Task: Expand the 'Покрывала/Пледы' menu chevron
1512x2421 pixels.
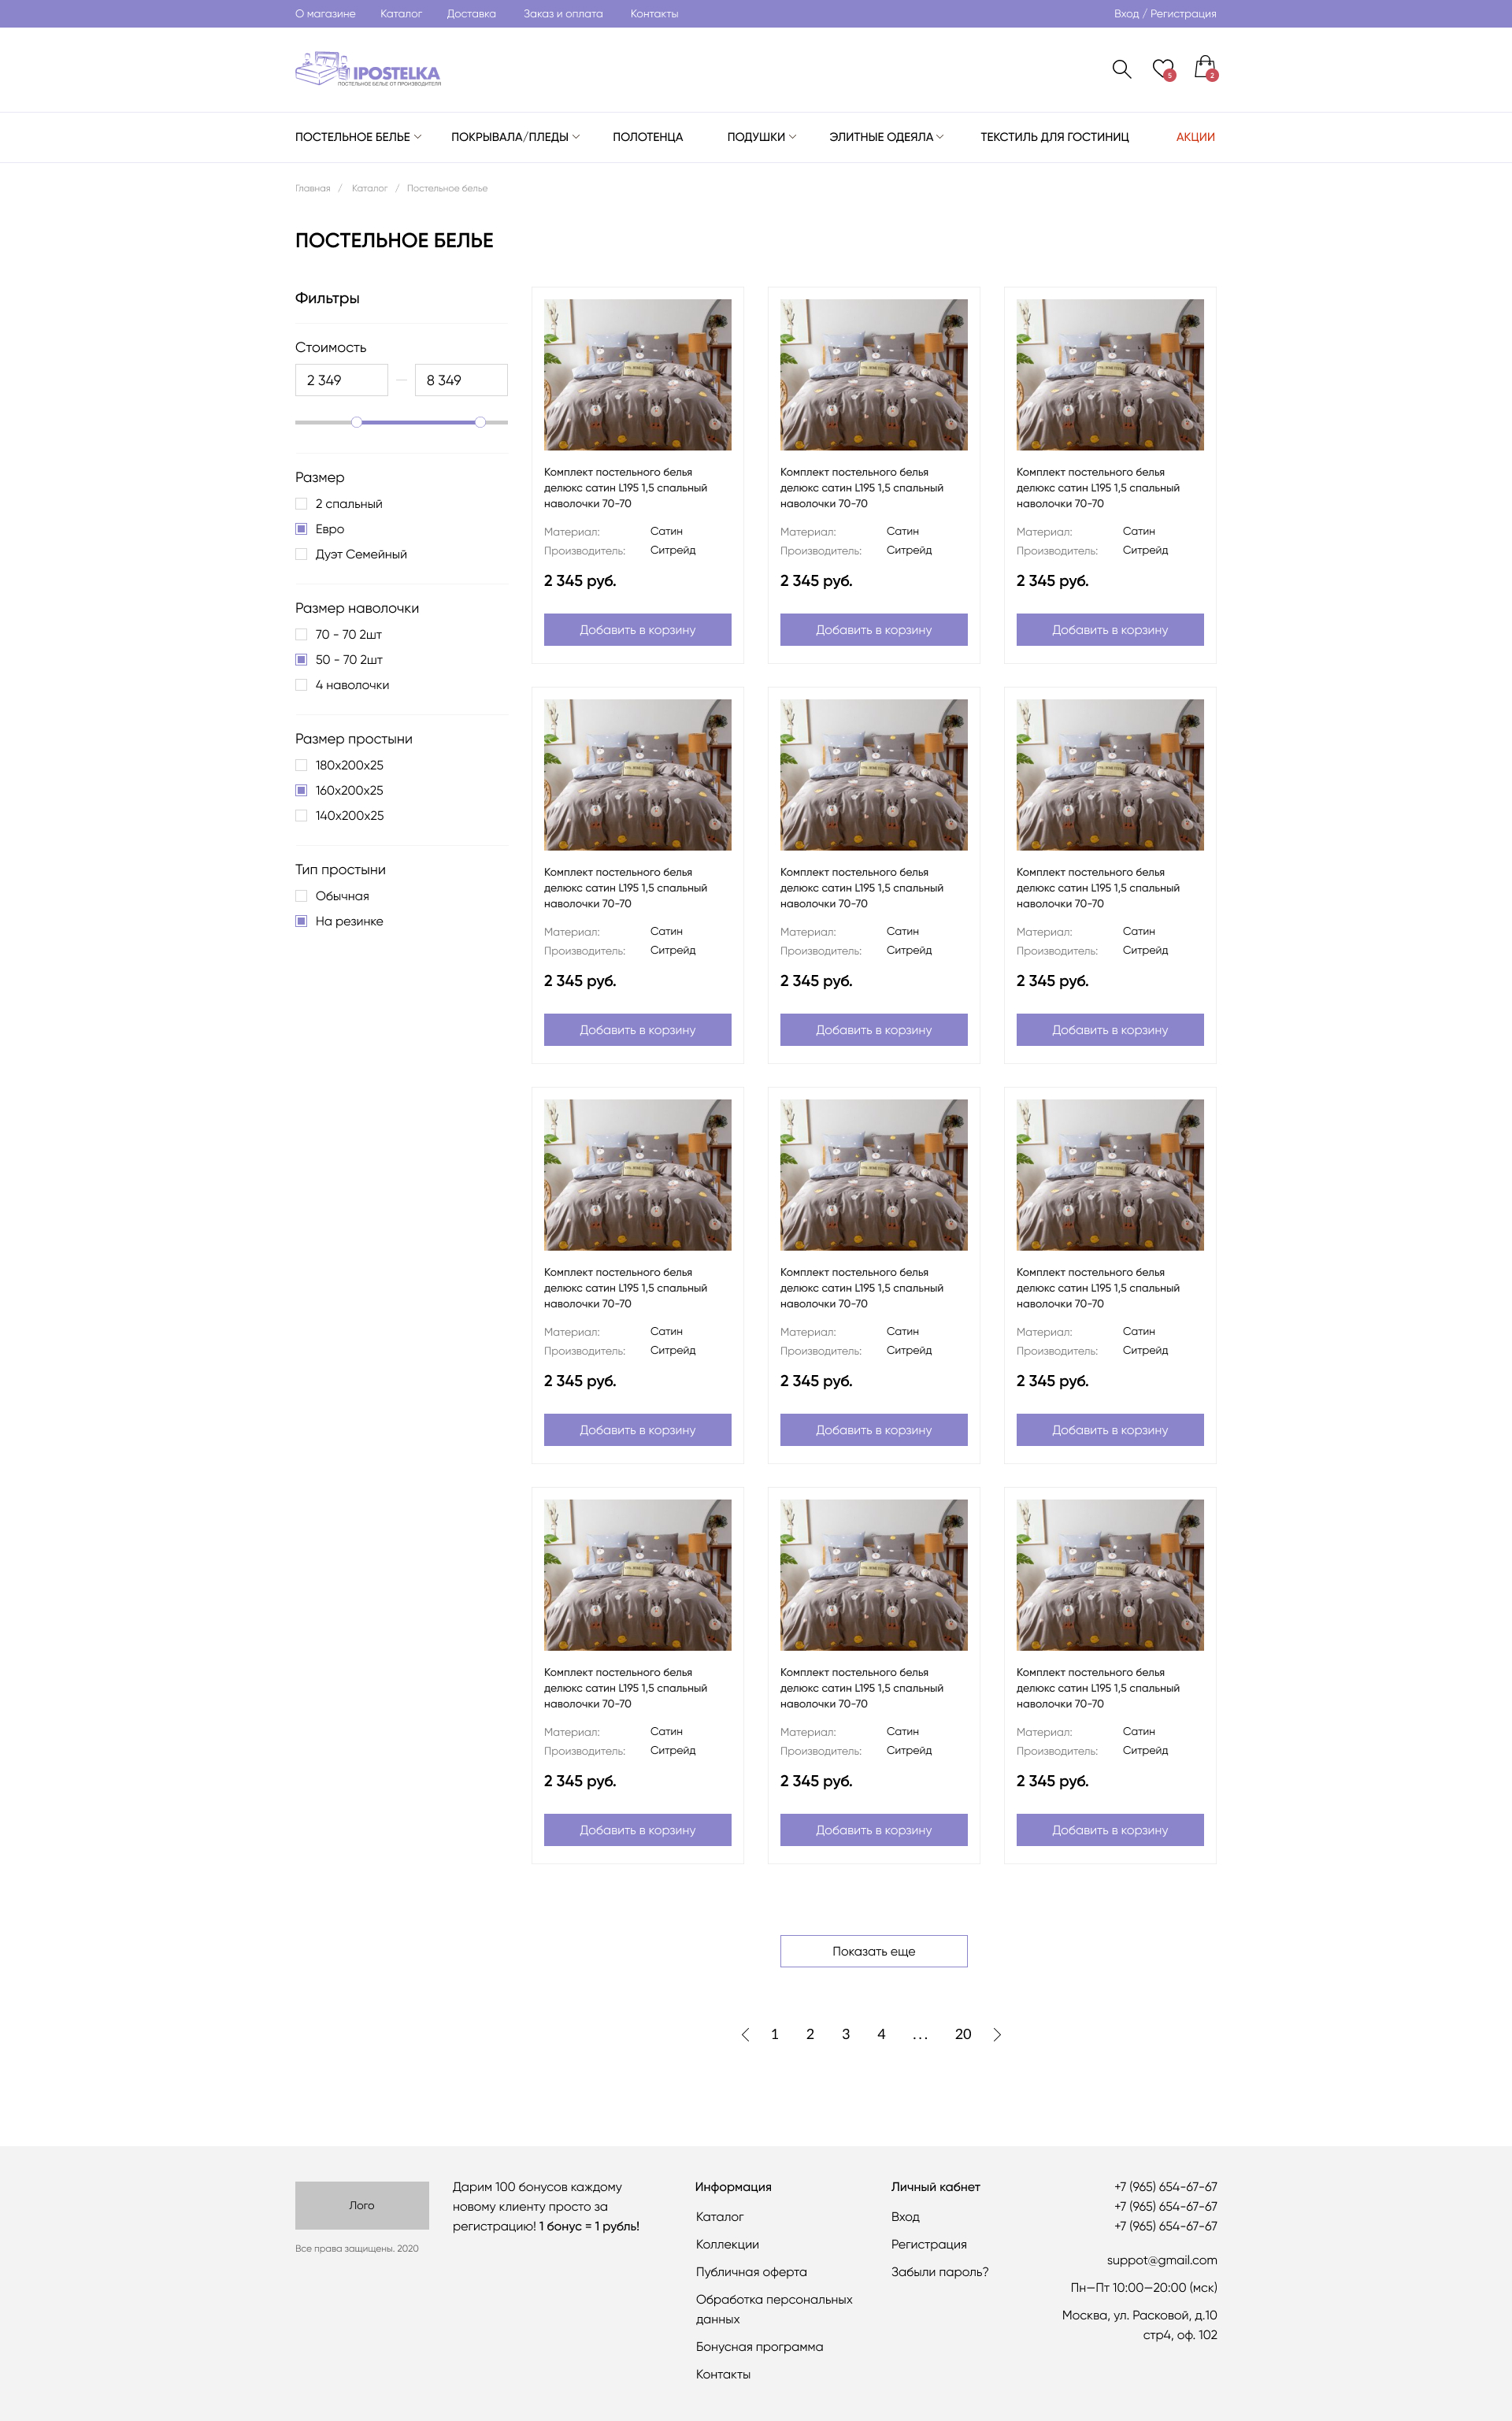Action: click(576, 137)
